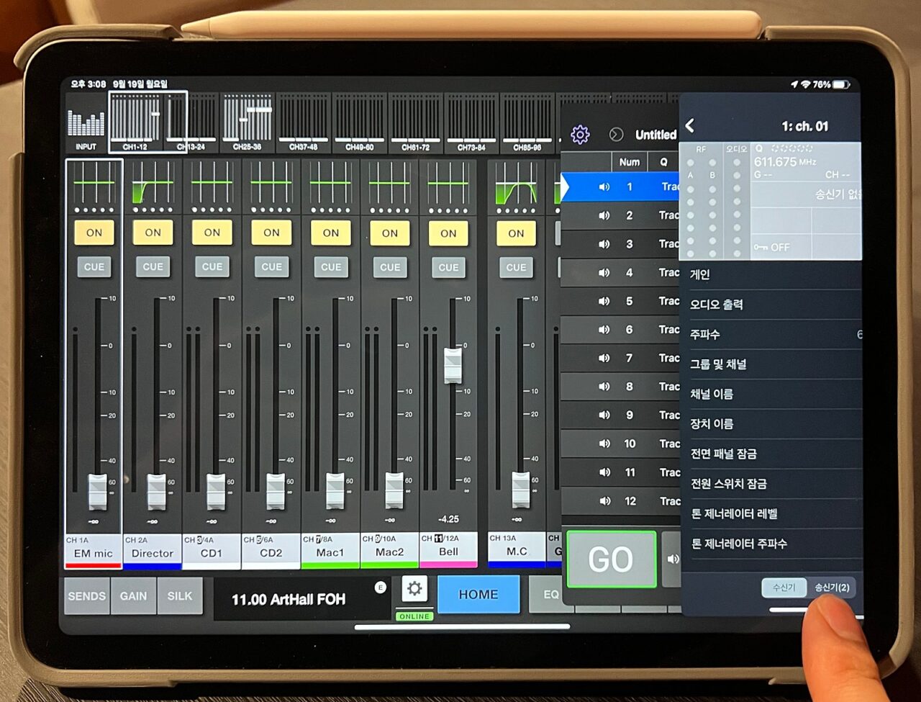The width and height of the screenshot is (921, 702).
Task: Switch off the Bell channel ON button
Action: 448,233
